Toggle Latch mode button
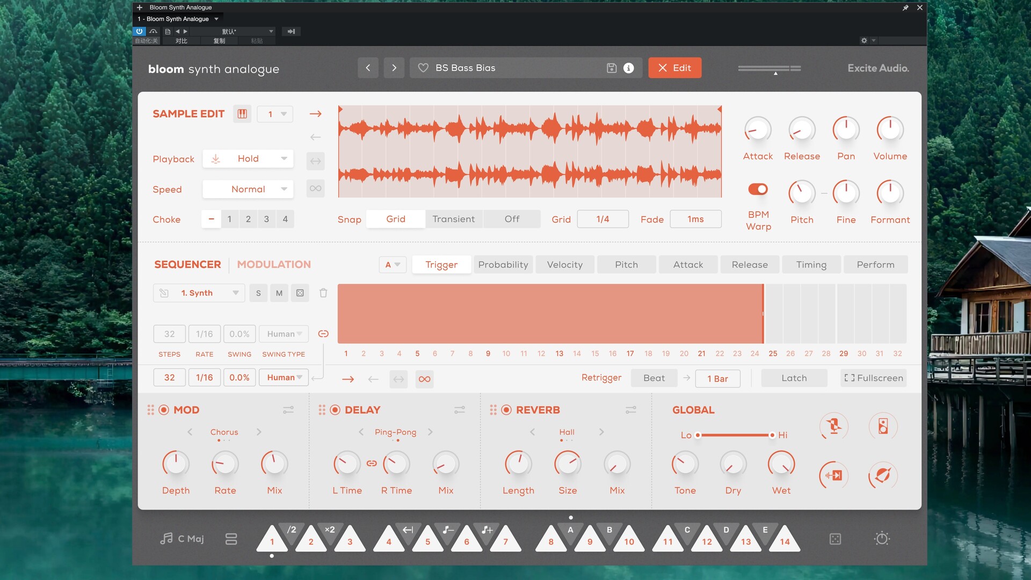Screen dimensions: 1031x580 [794, 378]
